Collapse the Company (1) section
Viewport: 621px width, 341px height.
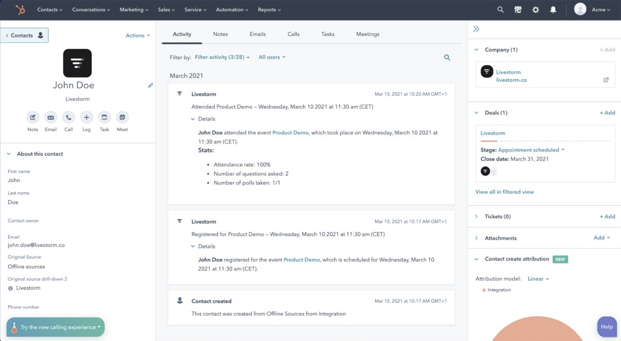pos(477,50)
